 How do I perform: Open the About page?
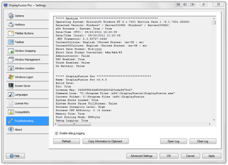[x=27, y=129]
